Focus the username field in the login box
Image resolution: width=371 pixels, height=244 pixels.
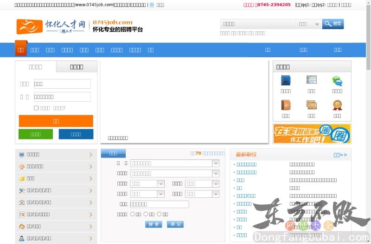62,84
